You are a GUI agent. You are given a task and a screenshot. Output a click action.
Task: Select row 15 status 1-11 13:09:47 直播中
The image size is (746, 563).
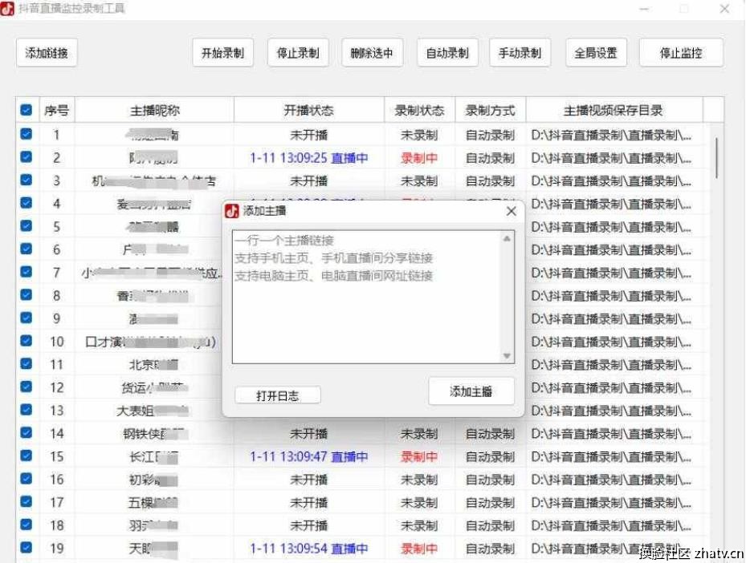309,456
